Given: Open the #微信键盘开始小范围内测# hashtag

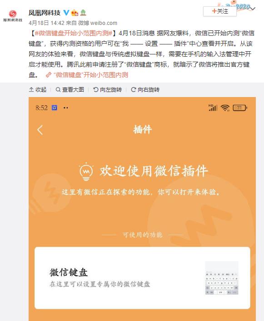Looking at the screenshot, I should click(x=74, y=33).
